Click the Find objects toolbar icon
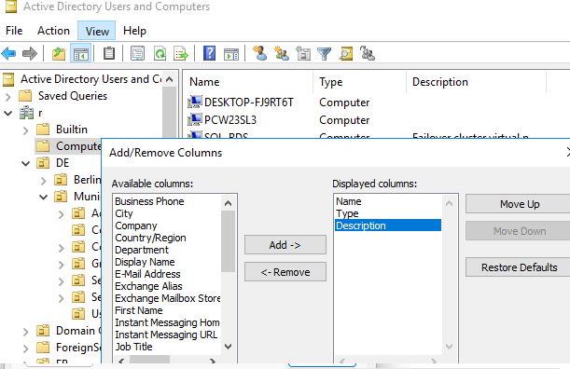The width and height of the screenshot is (570, 369). (x=345, y=54)
